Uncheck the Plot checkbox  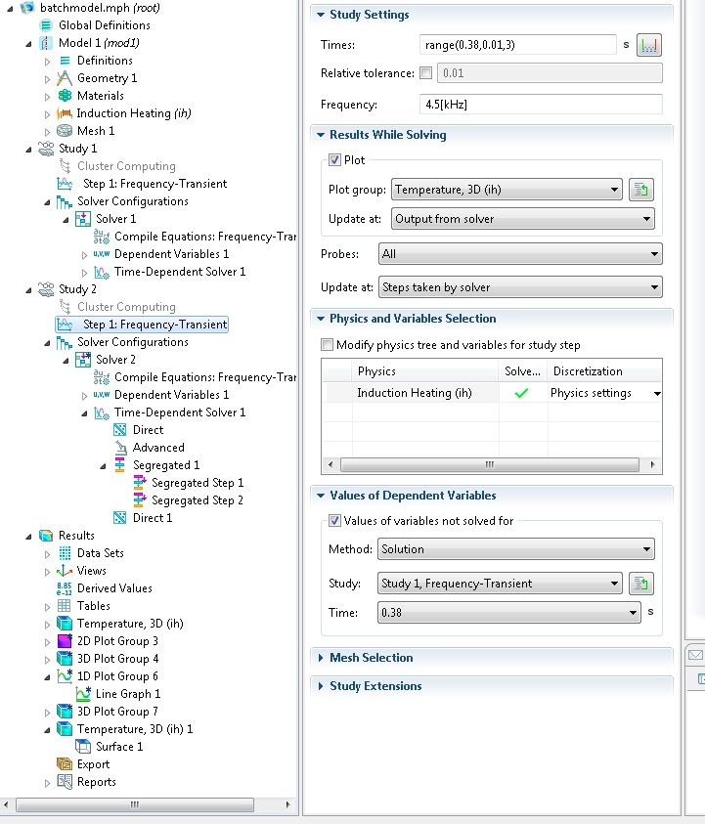pyautogui.click(x=334, y=160)
